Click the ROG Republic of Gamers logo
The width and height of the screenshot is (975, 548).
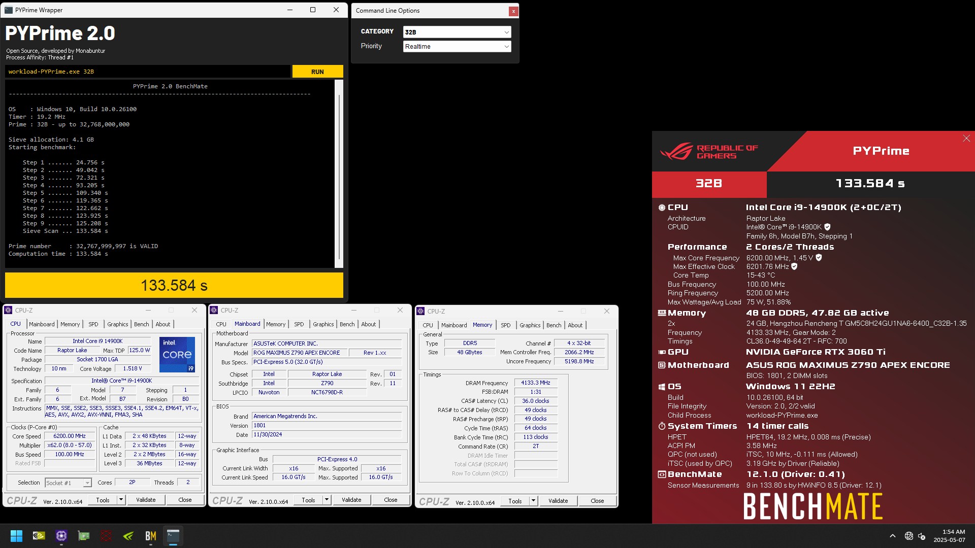(x=709, y=152)
